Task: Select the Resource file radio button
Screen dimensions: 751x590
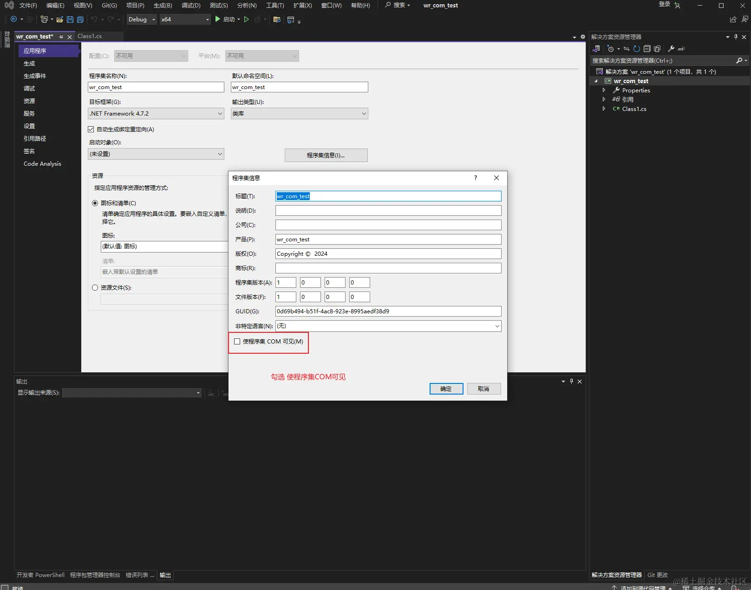Action: [95, 287]
